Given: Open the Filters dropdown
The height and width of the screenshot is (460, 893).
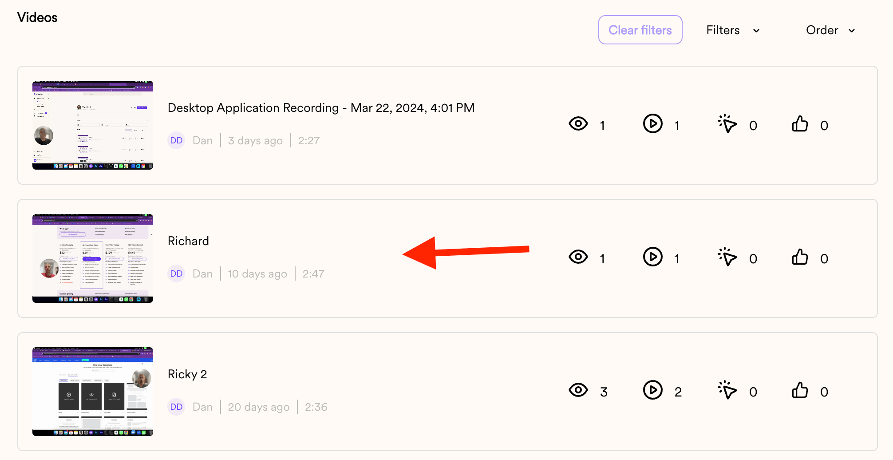Looking at the screenshot, I should coord(733,30).
